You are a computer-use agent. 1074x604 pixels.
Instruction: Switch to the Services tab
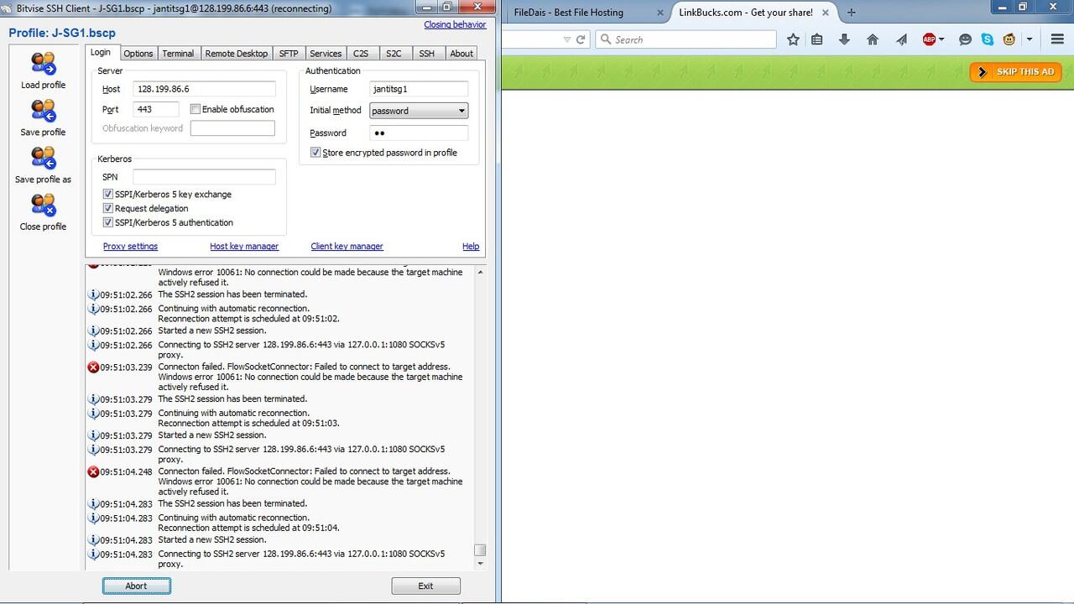pos(326,53)
